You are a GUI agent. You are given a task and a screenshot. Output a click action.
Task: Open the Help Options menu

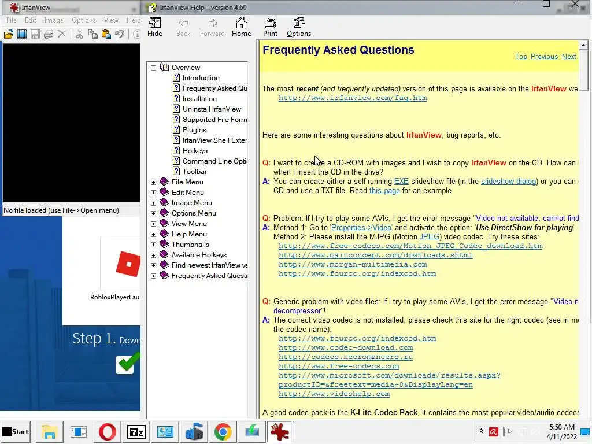tap(299, 27)
